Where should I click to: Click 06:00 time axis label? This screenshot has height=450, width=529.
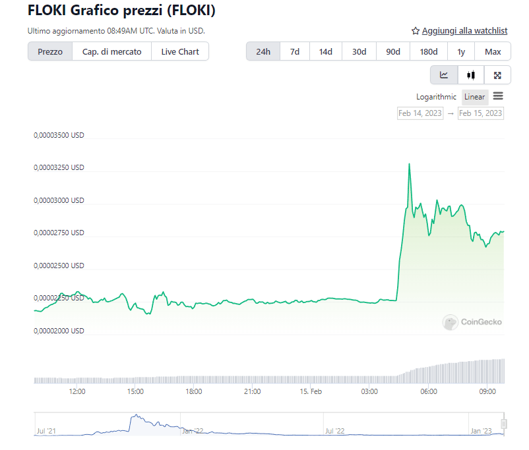429,391
